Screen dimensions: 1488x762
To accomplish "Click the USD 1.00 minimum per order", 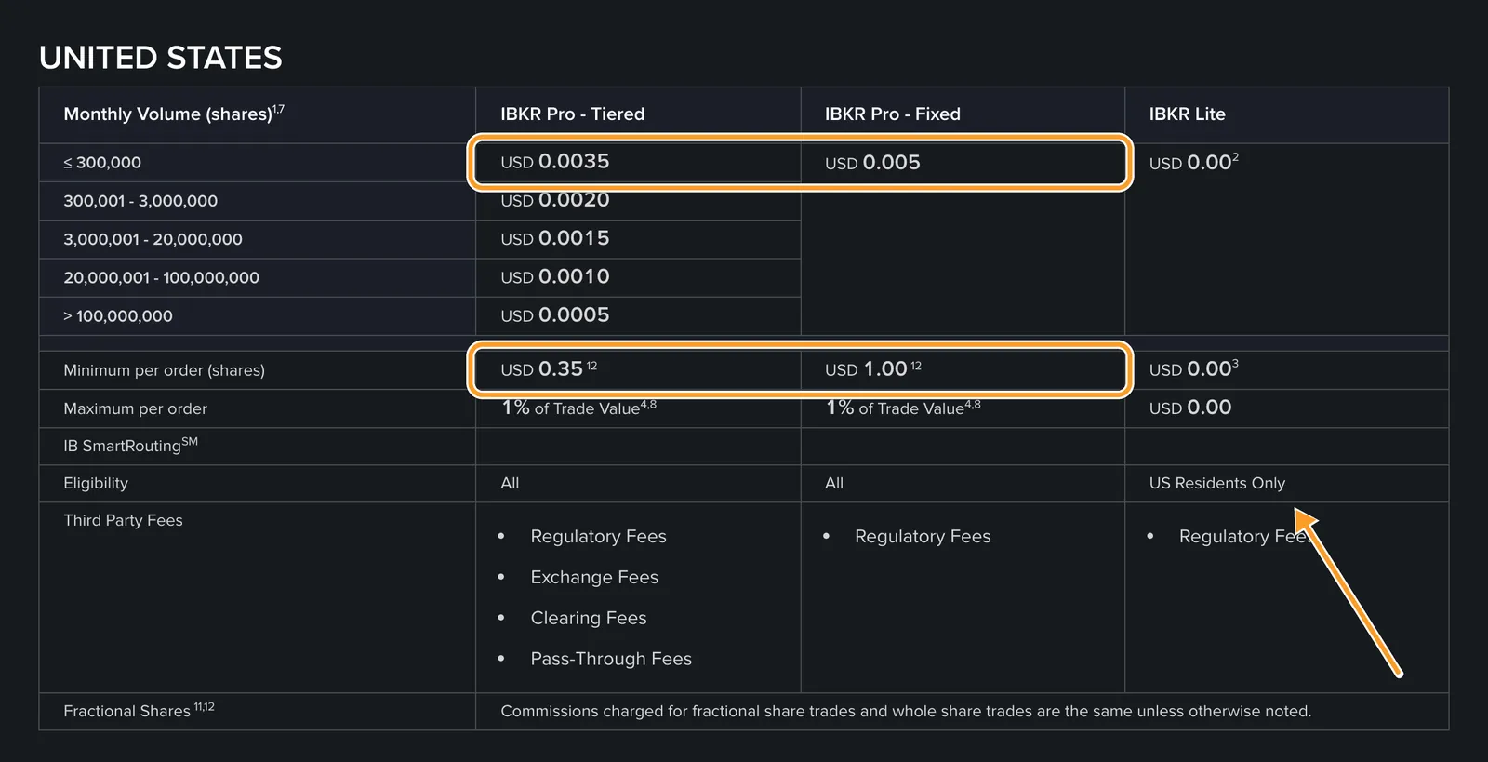I will pos(872,369).
